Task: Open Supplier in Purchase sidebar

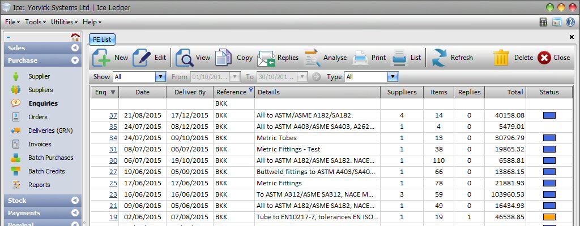Action: 39,76
